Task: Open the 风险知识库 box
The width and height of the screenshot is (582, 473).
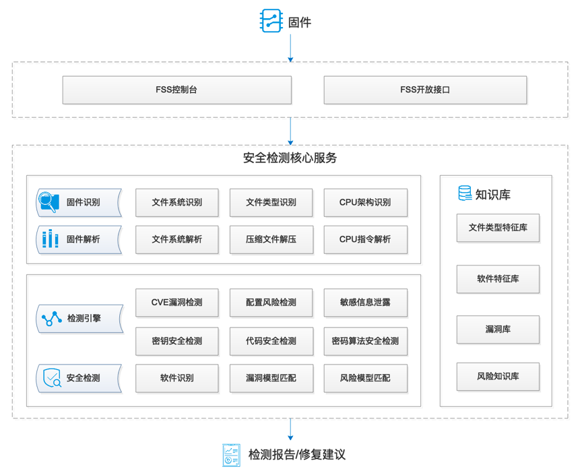Action: 498,377
